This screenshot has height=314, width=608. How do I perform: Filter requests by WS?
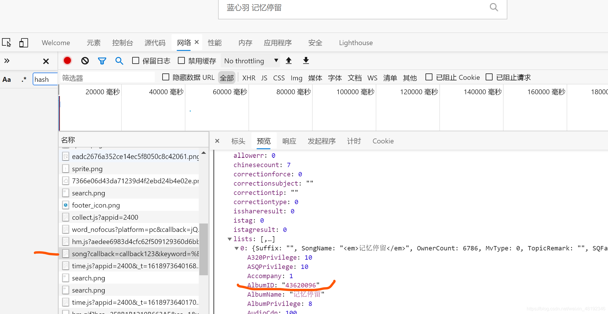click(x=372, y=78)
